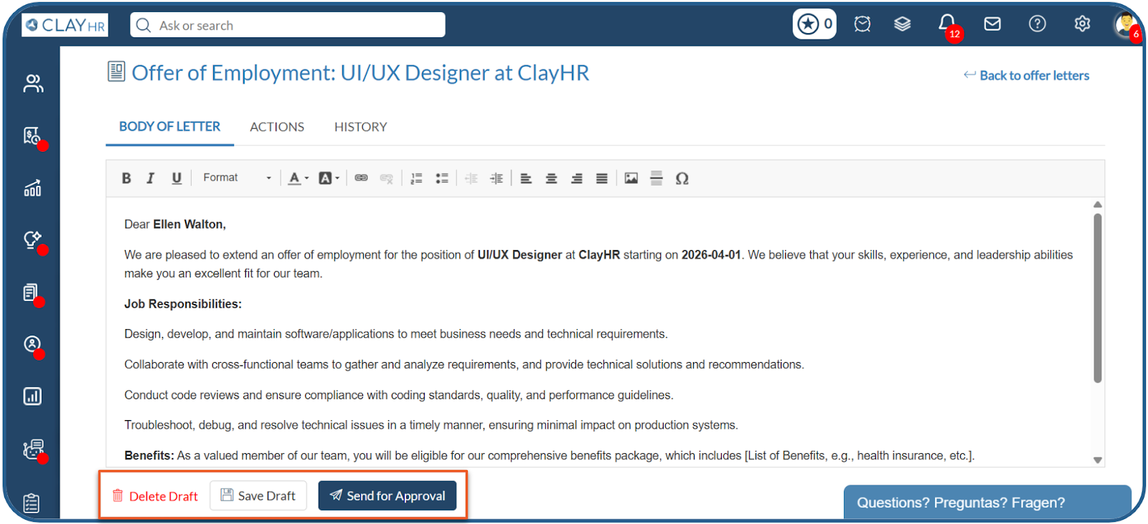
Task: Insert a horizontal line
Action: click(657, 178)
